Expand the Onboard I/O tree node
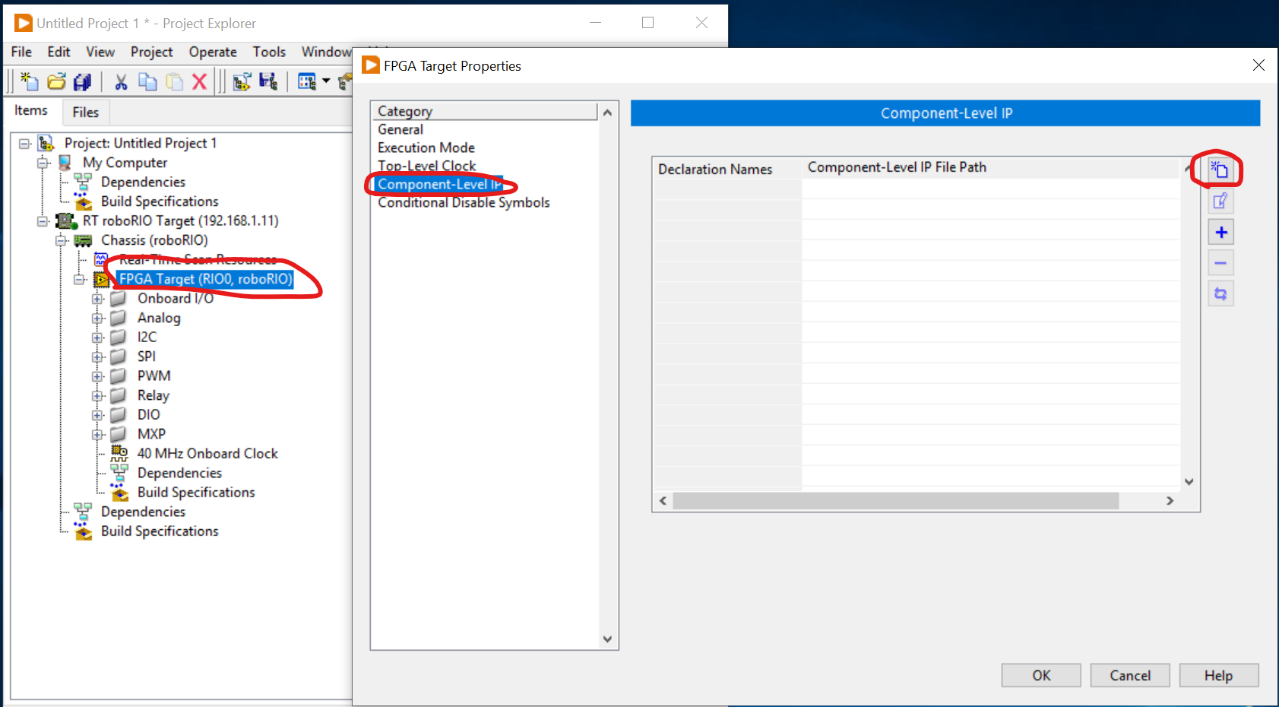 tap(97, 298)
